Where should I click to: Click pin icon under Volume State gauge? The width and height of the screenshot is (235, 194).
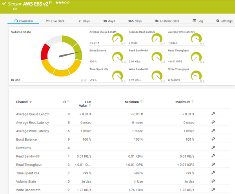85,80
